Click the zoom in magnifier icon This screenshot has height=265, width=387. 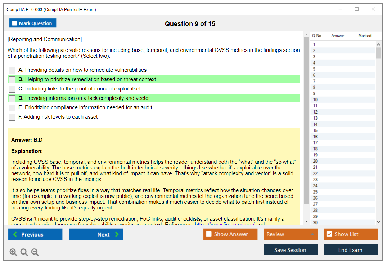click(13, 252)
